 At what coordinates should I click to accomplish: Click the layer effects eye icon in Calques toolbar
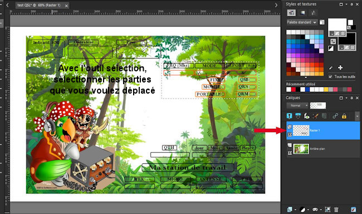(x=306, y=116)
